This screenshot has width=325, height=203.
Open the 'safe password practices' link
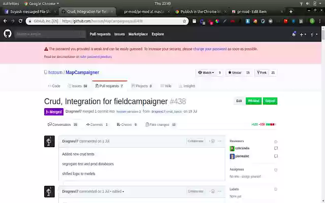(x=96, y=57)
